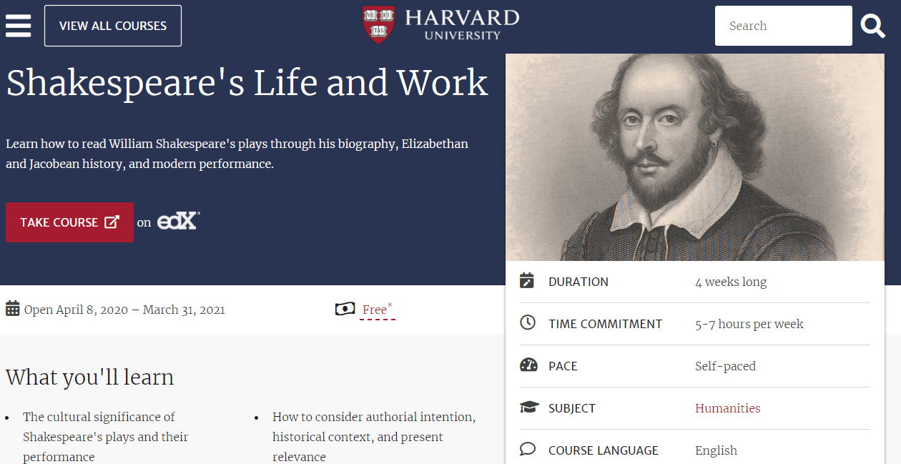Click the calendar icon beside open dates
The height and width of the screenshot is (464, 901).
[x=13, y=309]
